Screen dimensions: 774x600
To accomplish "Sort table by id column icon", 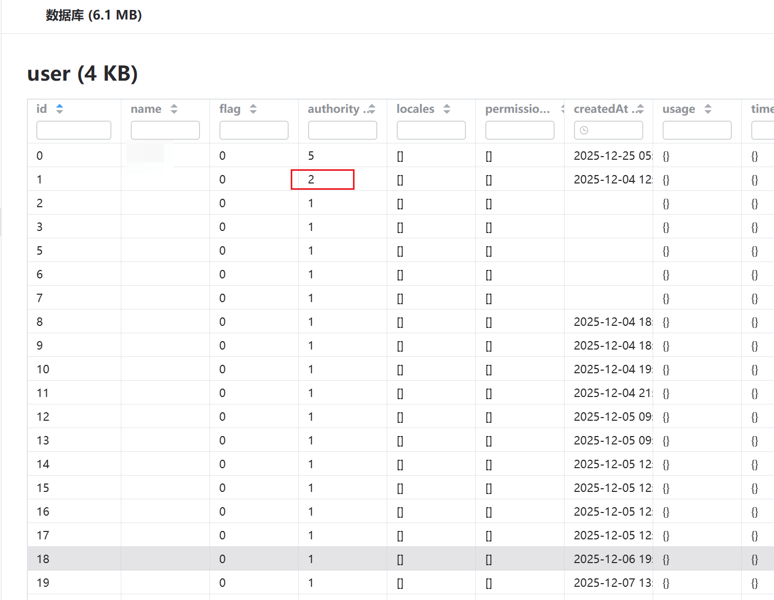I will click(x=60, y=109).
